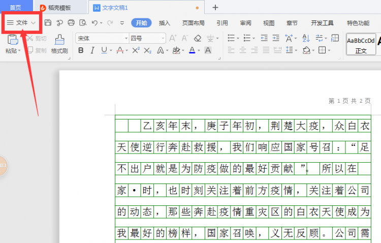Image resolution: width=381 pixels, height=243 pixels.
Task: Expand the 文件 menu chevron
Action: 34,23
